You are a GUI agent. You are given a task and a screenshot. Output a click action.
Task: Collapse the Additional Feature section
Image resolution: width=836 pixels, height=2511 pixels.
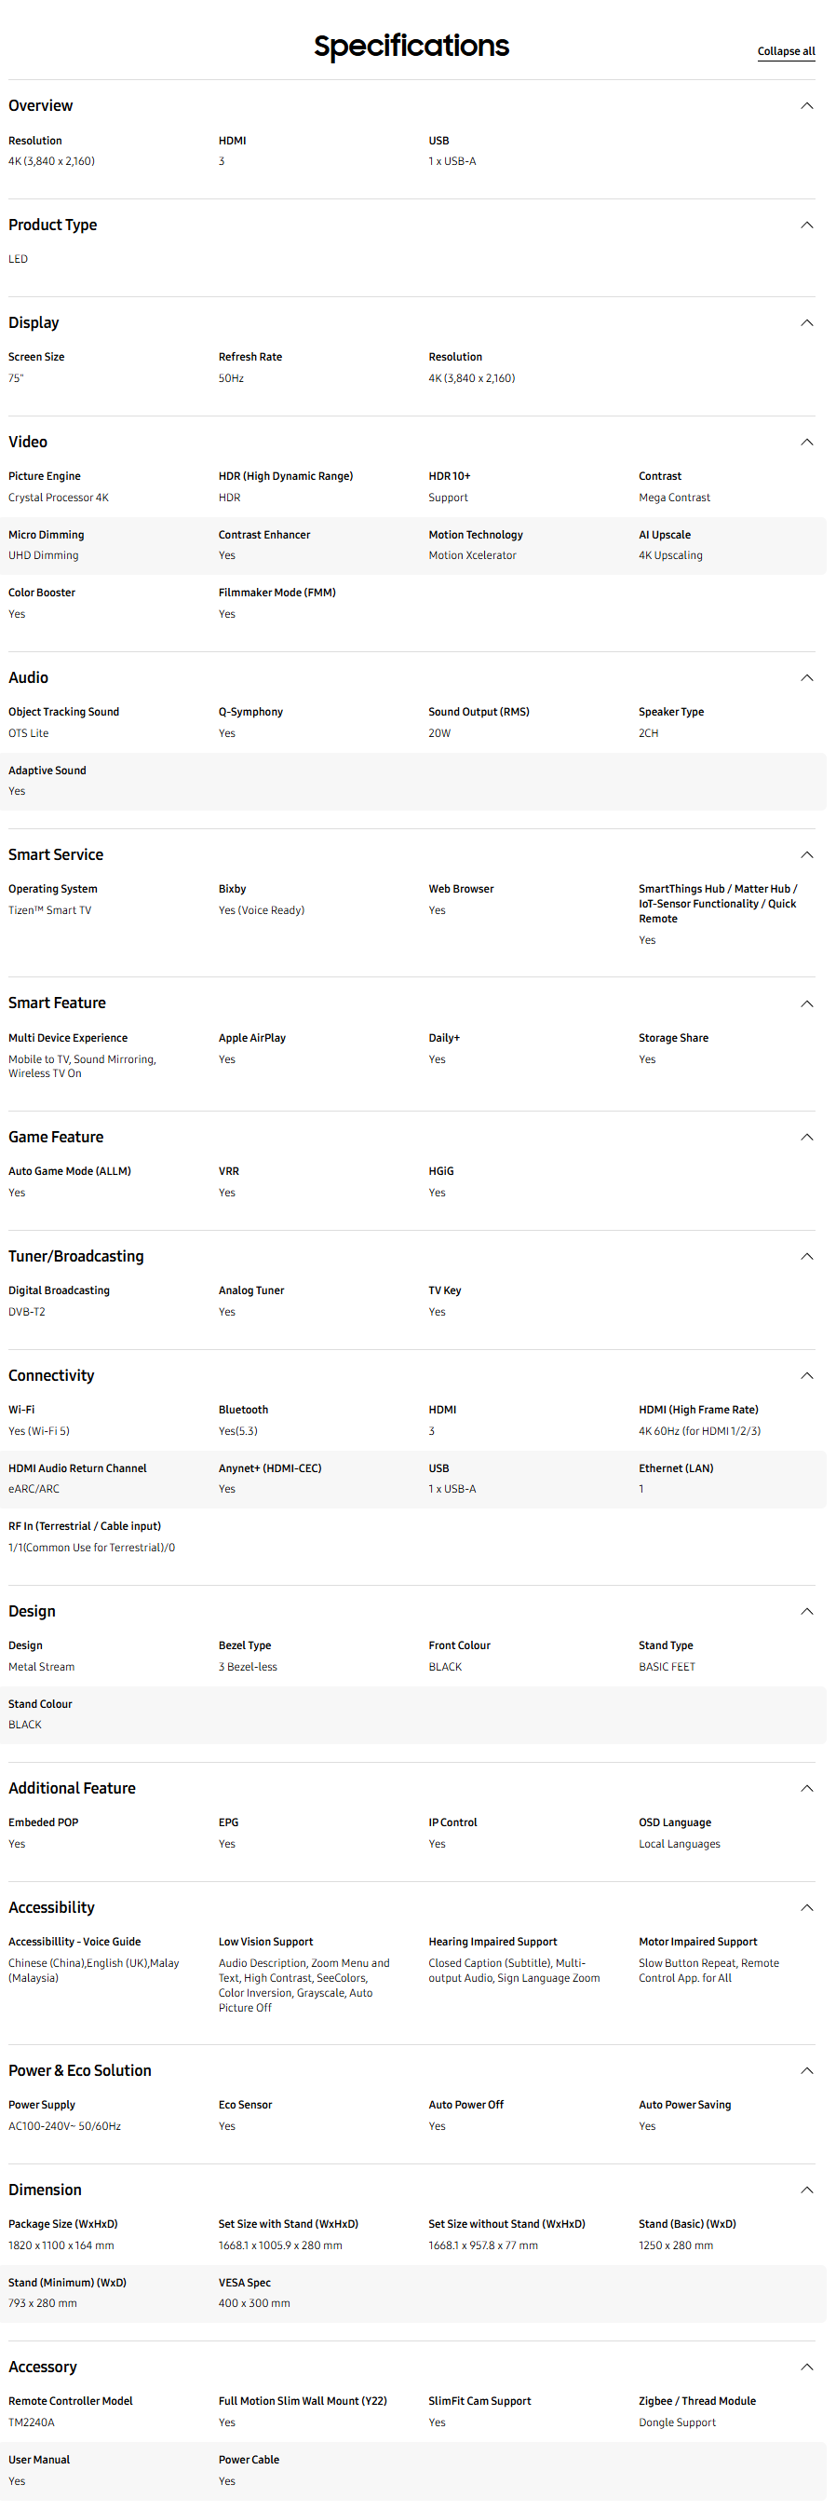click(x=806, y=1789)
